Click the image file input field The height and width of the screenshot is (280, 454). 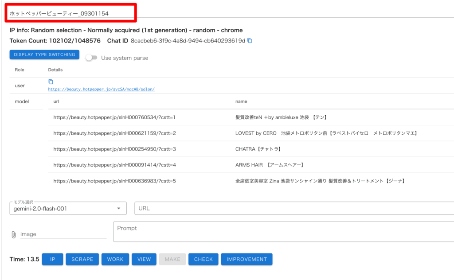pyautogui.click(x=63, y=234)
